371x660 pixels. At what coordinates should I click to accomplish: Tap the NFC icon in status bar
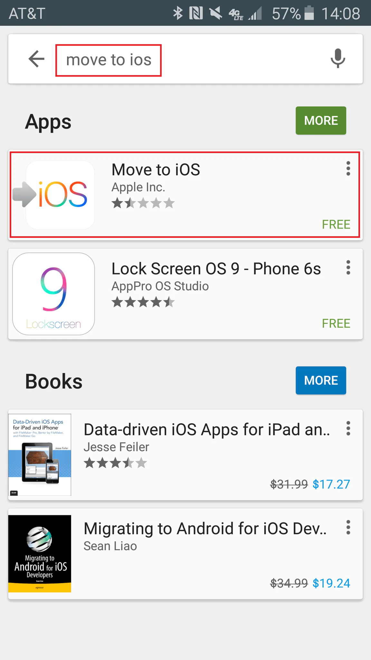[196, 13]
